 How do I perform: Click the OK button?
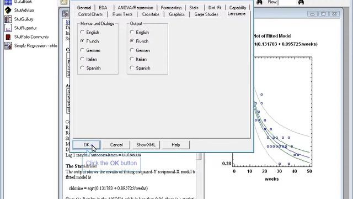pyautogui.click(x=87, y=145)
